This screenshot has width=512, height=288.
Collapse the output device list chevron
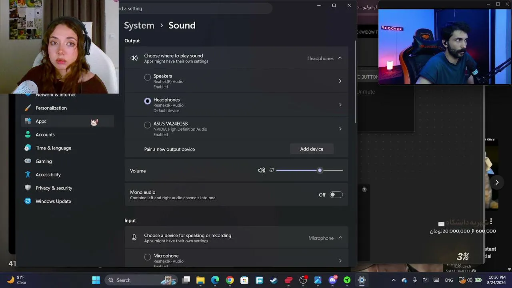pos(340,58)
